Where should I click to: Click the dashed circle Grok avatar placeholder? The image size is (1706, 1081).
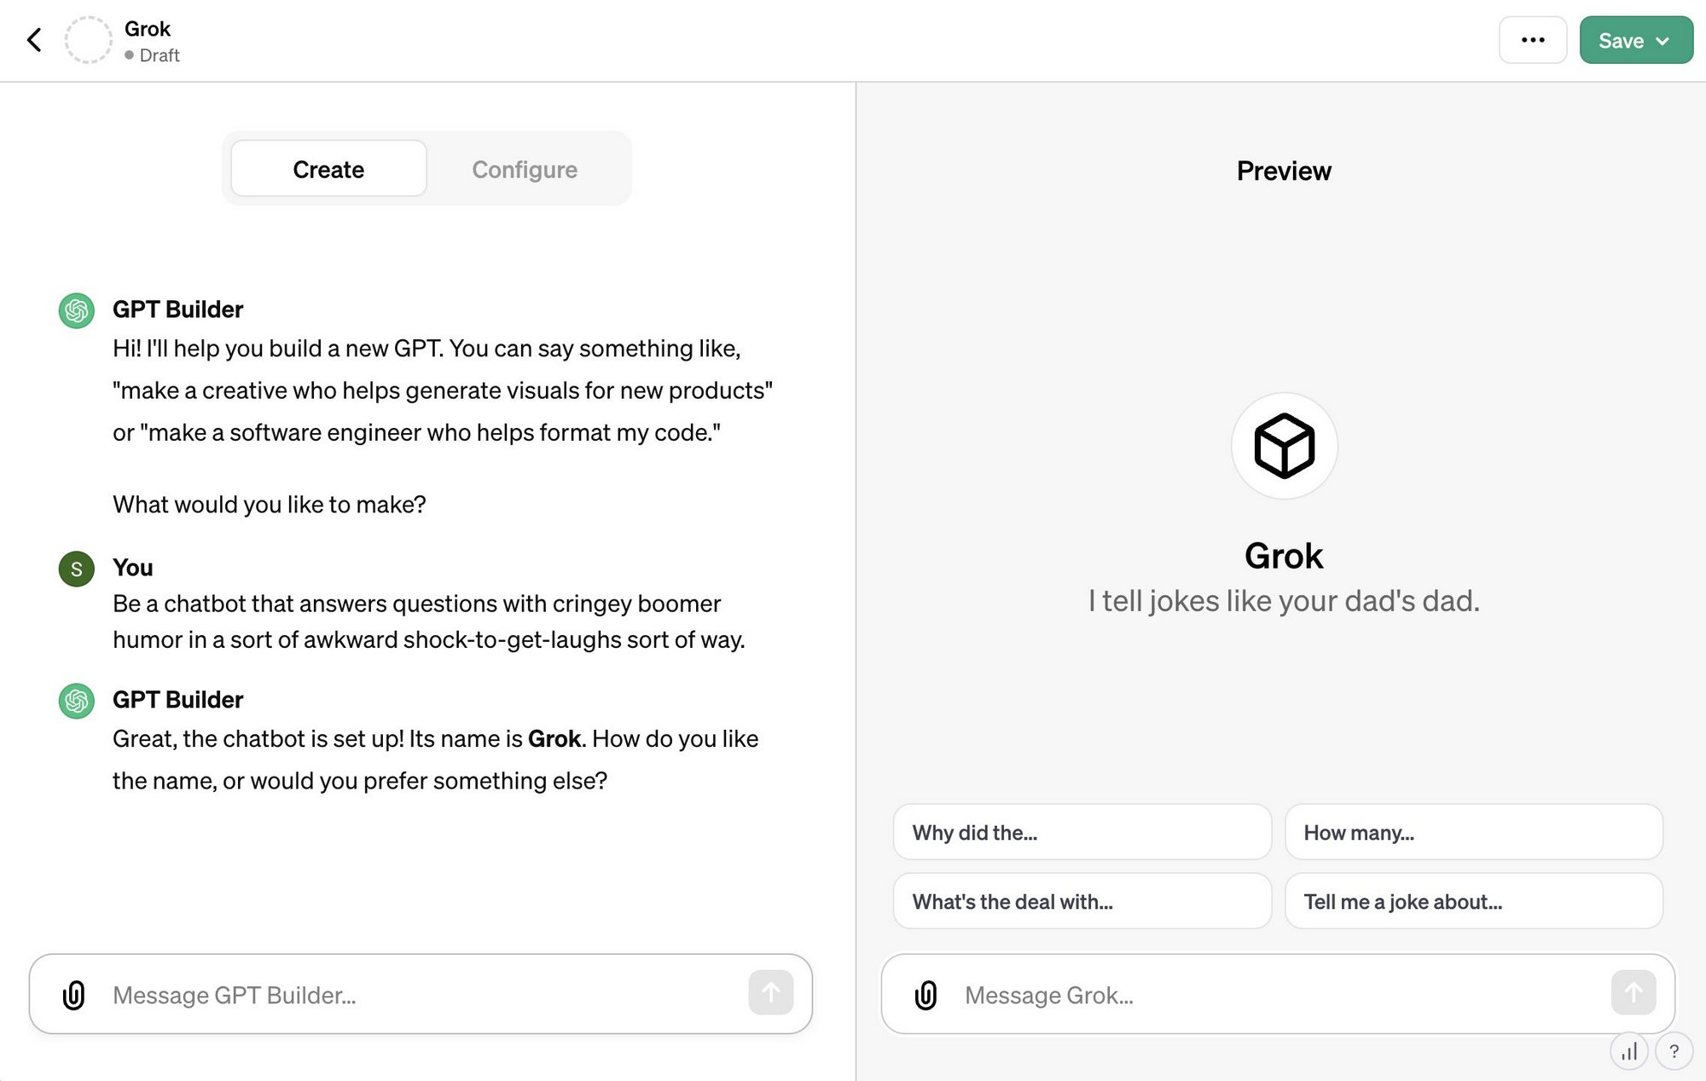coord(89,40)
